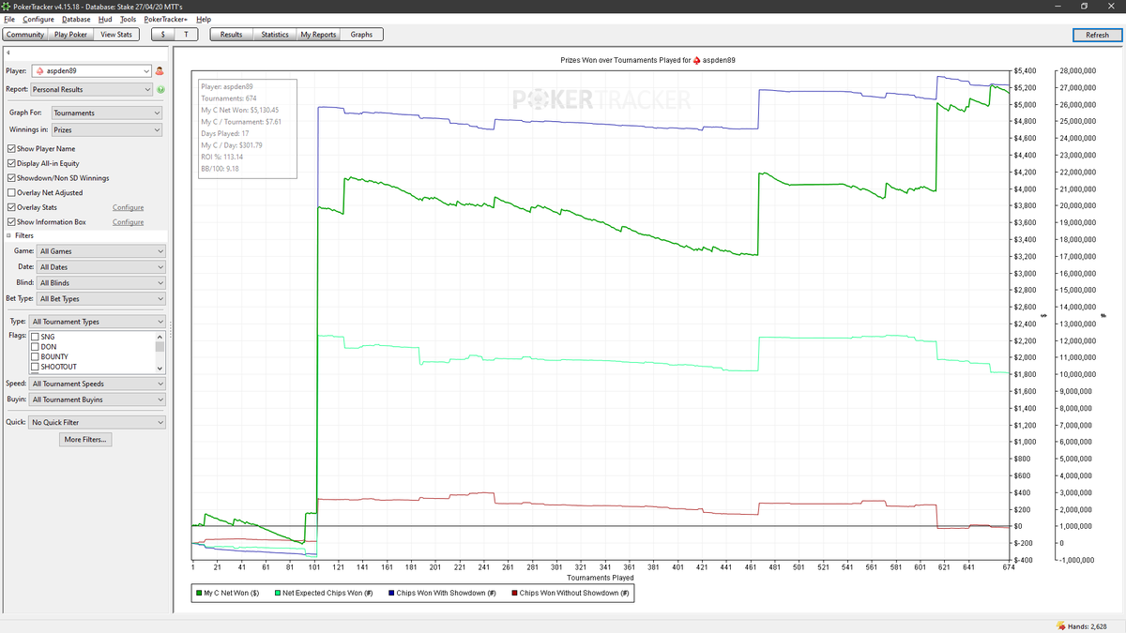
Task: Switch to the Results tab
Action: [x=232, y=35]
